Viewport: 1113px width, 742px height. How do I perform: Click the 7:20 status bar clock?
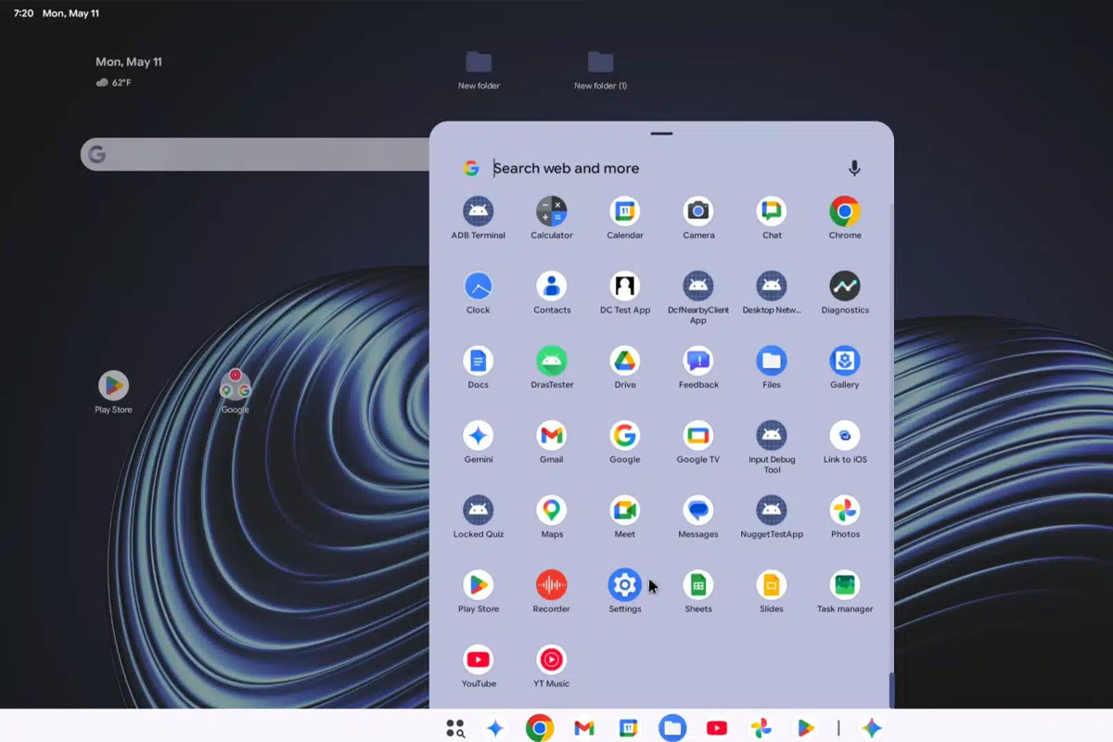[x=24, y=14]
